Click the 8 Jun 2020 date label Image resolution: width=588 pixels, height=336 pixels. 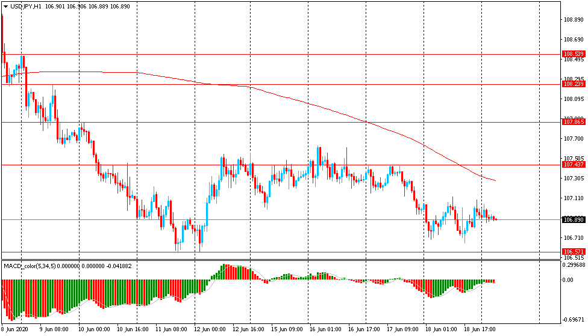pyautogui.click(x=14, y=329)
